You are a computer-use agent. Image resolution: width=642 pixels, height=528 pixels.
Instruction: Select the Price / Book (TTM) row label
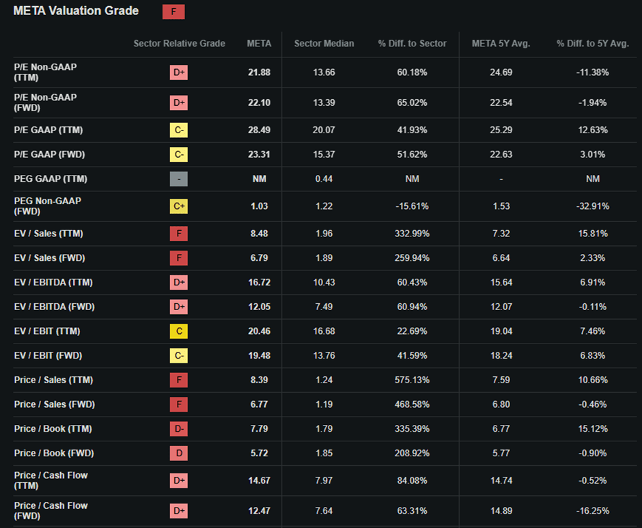(x=53, y=429)
